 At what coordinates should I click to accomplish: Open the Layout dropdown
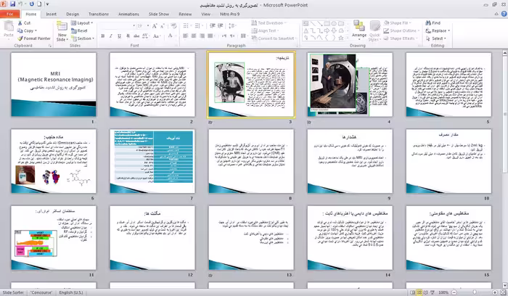coord(82,23)
